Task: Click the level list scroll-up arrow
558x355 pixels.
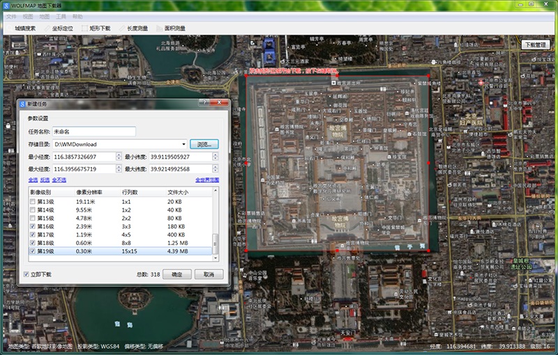Action: 216,191
